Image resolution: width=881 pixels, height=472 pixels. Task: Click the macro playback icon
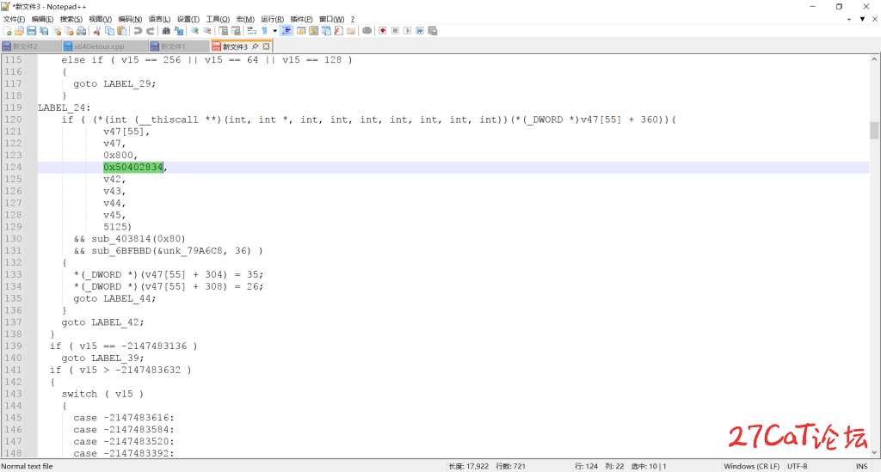click(x=407, y=31)
